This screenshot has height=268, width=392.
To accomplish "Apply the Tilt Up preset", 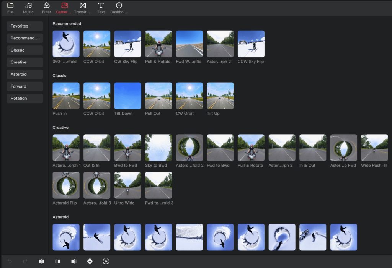I will coord(220,96).
